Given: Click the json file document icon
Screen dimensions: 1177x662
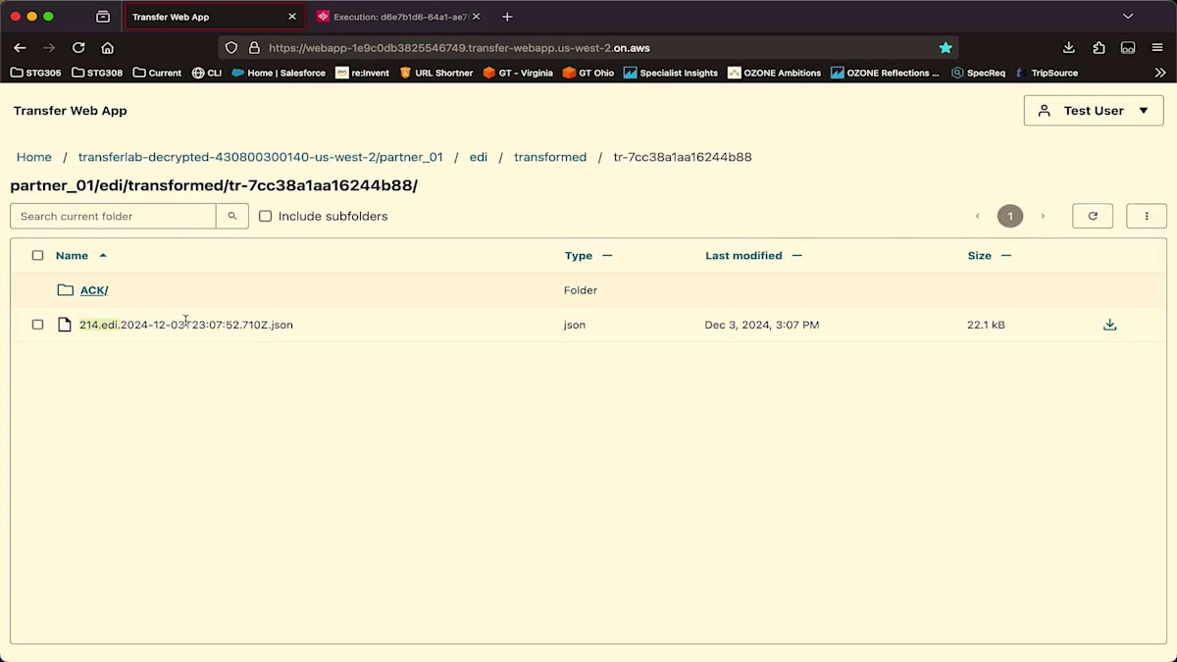Looking at the screenshot, I should 65,325.
